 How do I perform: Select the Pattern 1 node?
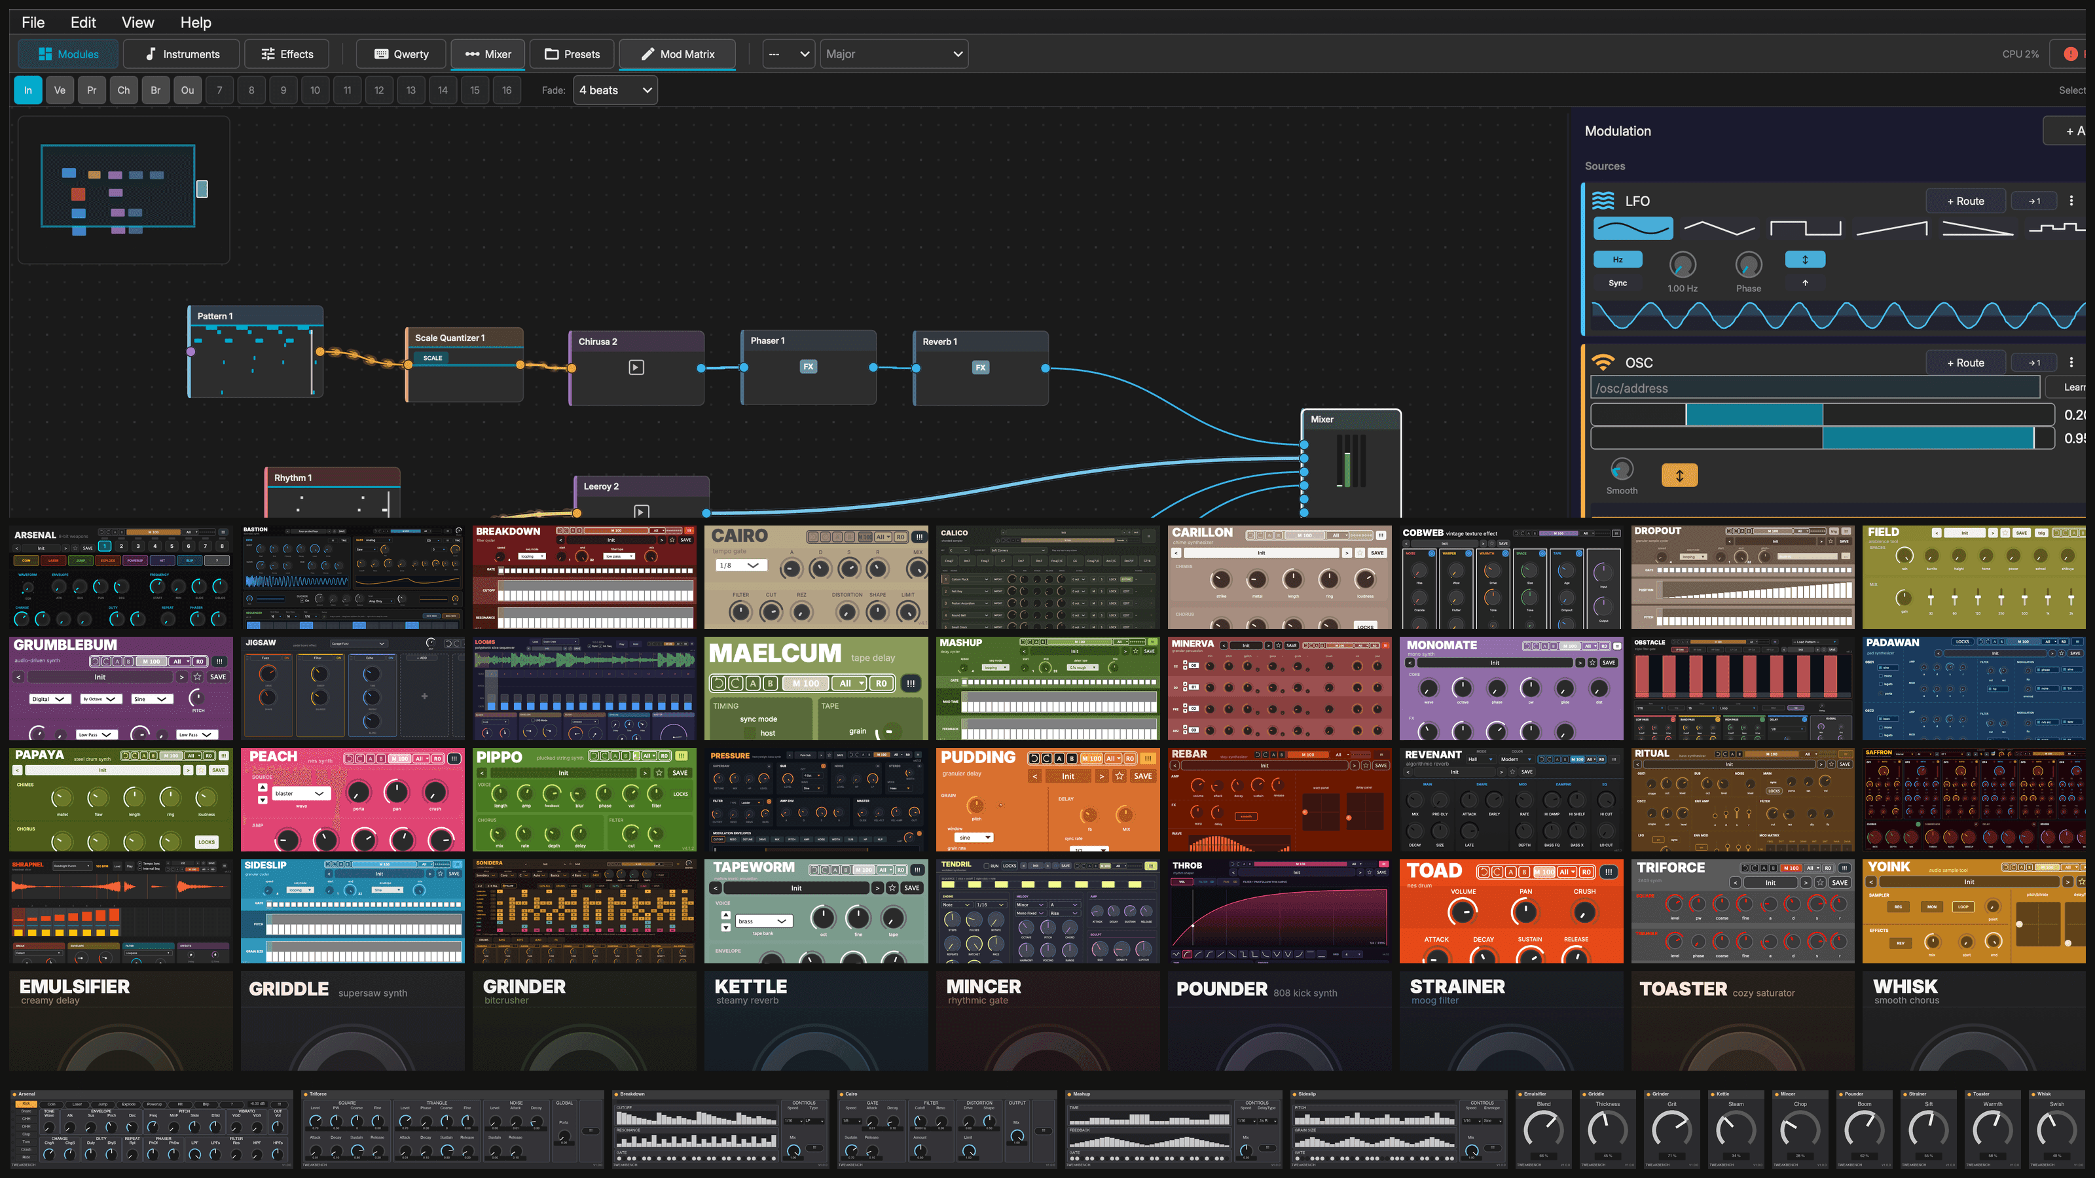coord(255,351)
